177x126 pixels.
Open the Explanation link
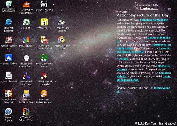point(149,8)
